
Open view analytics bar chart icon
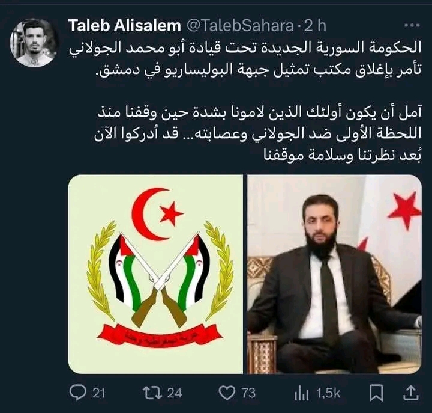301,393
